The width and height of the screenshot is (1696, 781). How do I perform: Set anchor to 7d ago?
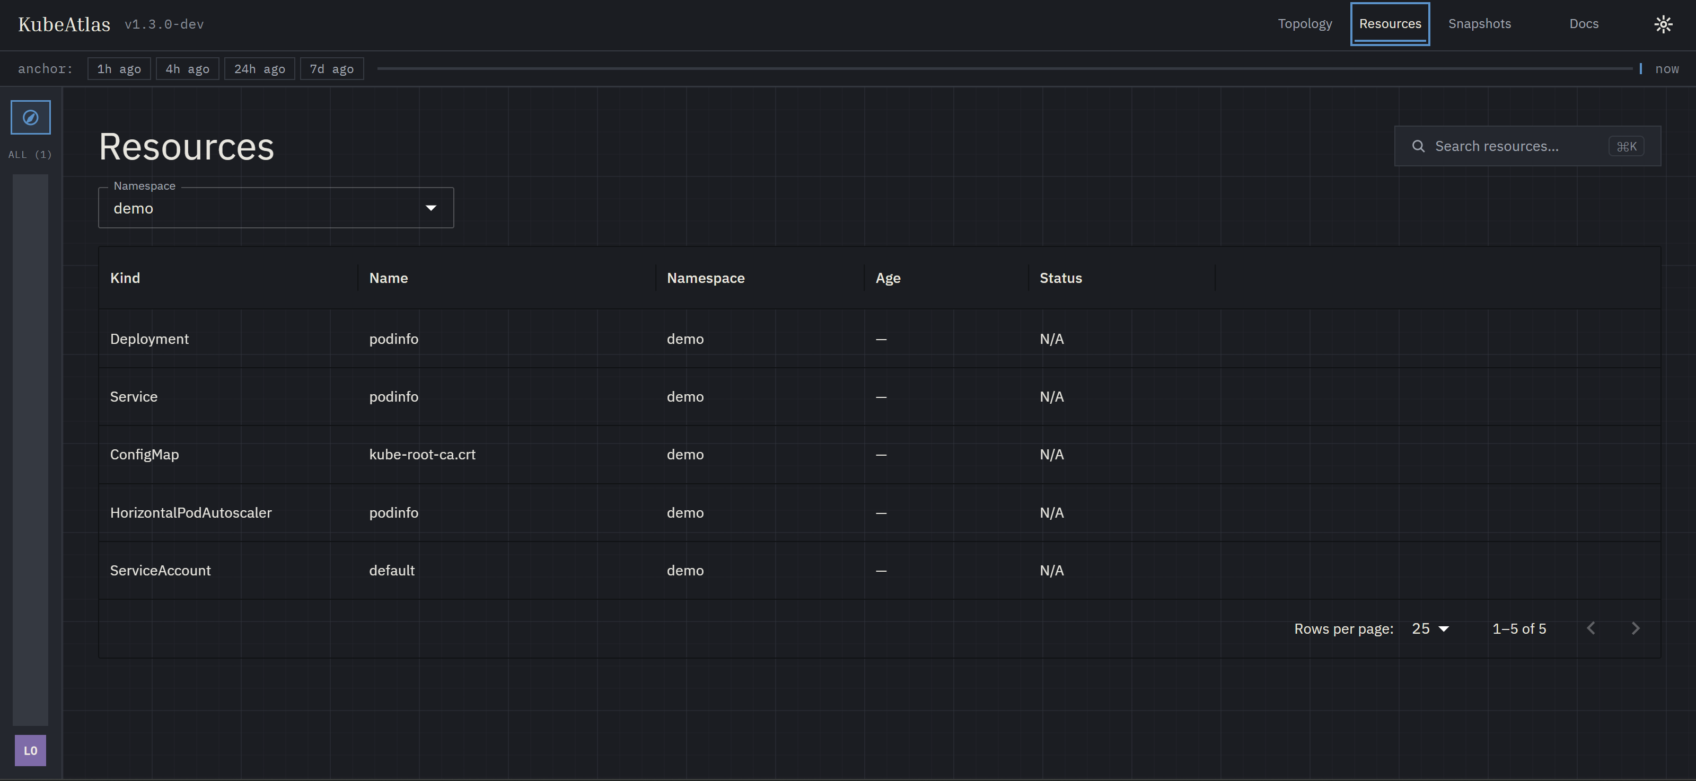tap(332, 68)
